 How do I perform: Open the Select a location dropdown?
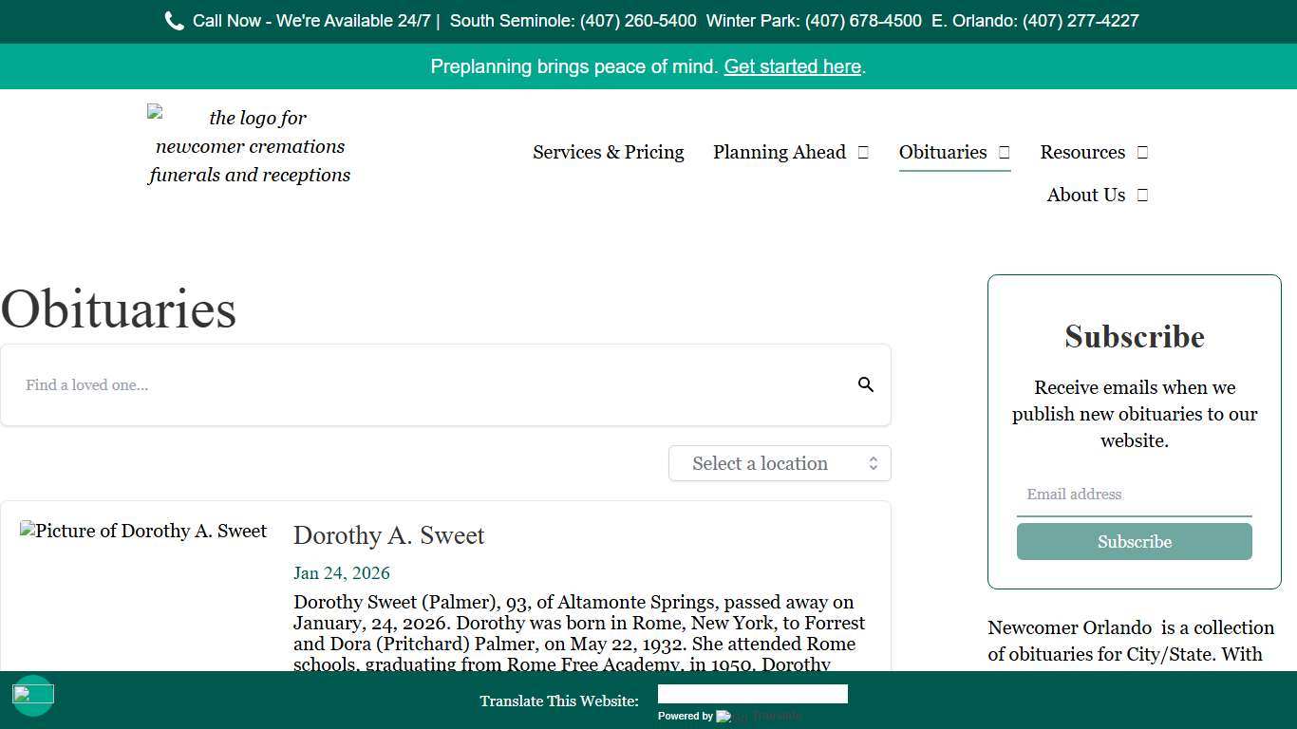(780, 463)
